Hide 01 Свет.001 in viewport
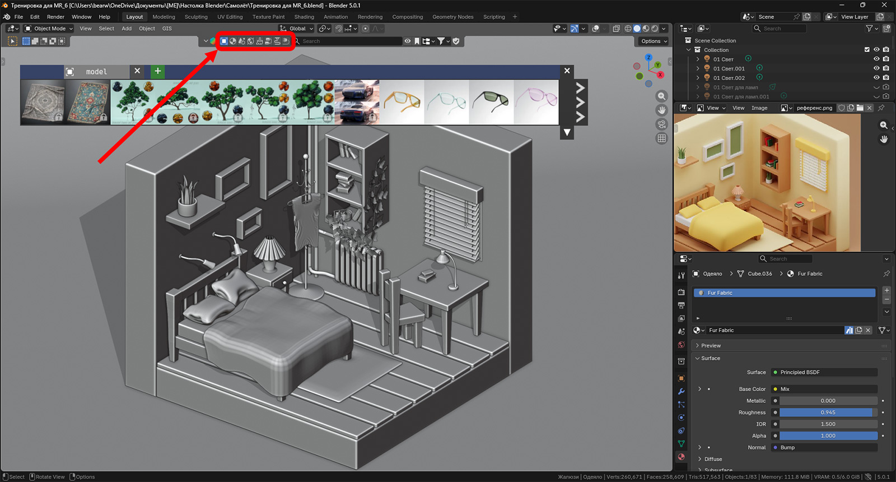The width and height of the screenshot is (896, 482). [876, 68]
